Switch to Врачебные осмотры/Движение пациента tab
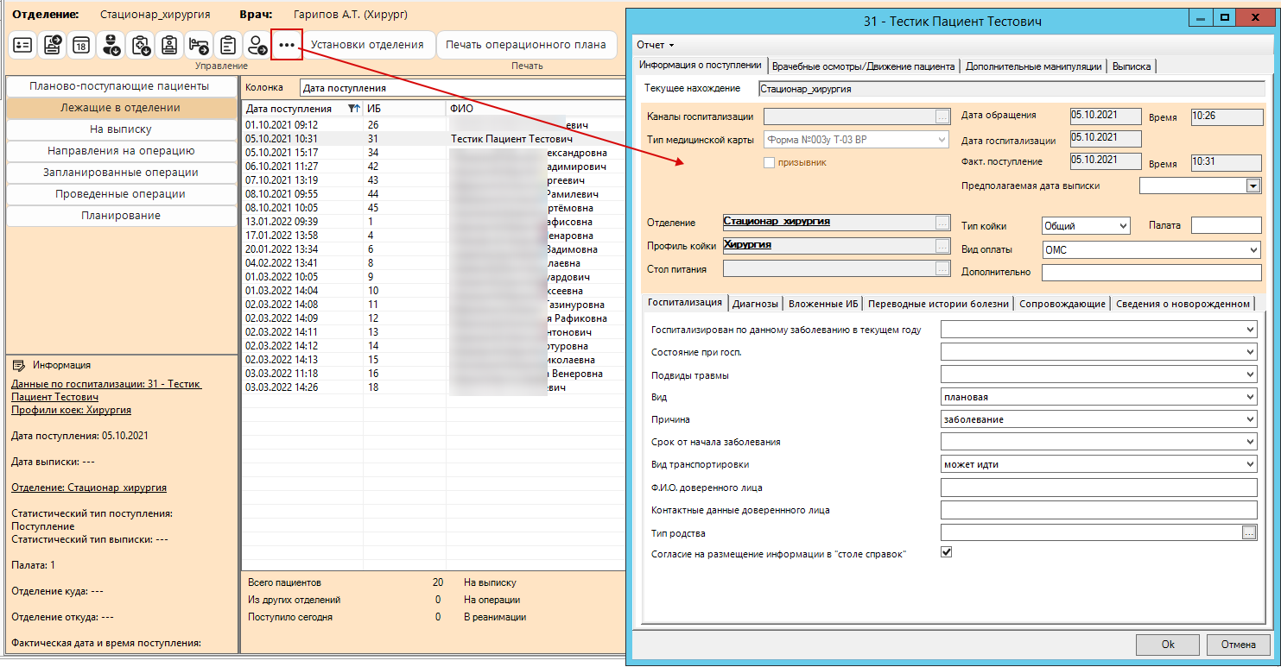This screenshot has height=667, width=1281. click(863, 66)
